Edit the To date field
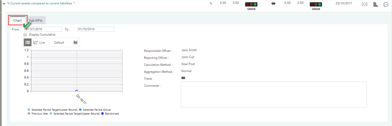The image size is (392, 126). 96,29
